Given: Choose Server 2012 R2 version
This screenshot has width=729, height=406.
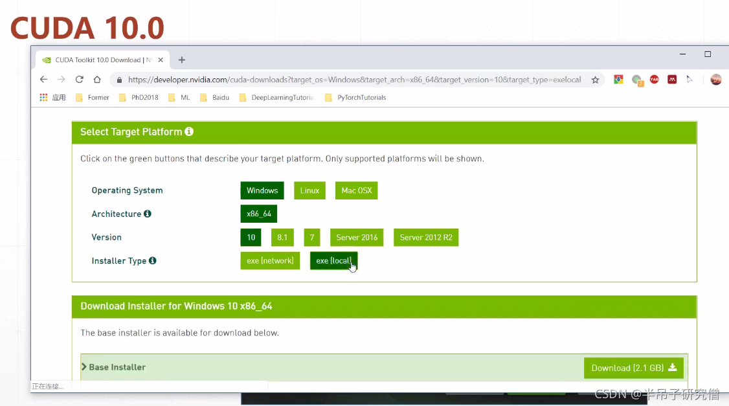Looking at the screenshot, I should tap(426, 237).
